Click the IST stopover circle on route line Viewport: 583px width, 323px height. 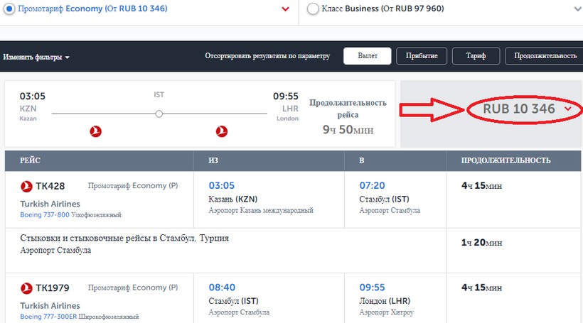[x=159, y=113]
